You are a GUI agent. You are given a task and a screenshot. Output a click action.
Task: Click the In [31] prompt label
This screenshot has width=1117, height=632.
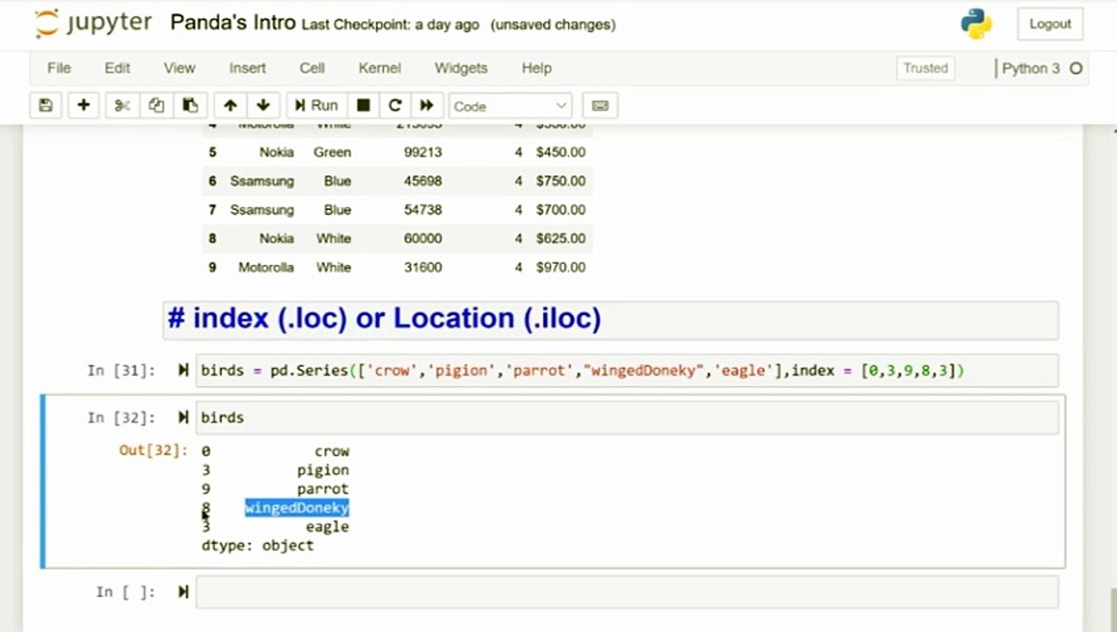pos(121,370)
